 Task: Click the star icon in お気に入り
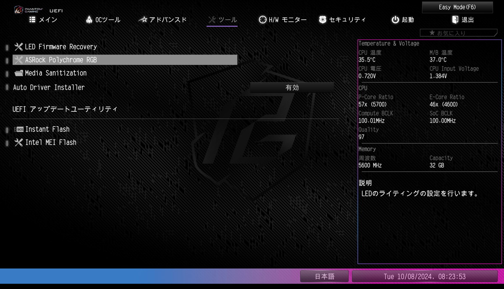[432, 33]
